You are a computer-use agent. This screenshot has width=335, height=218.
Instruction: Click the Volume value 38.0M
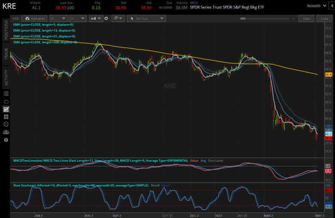click(x=181, y=8)
